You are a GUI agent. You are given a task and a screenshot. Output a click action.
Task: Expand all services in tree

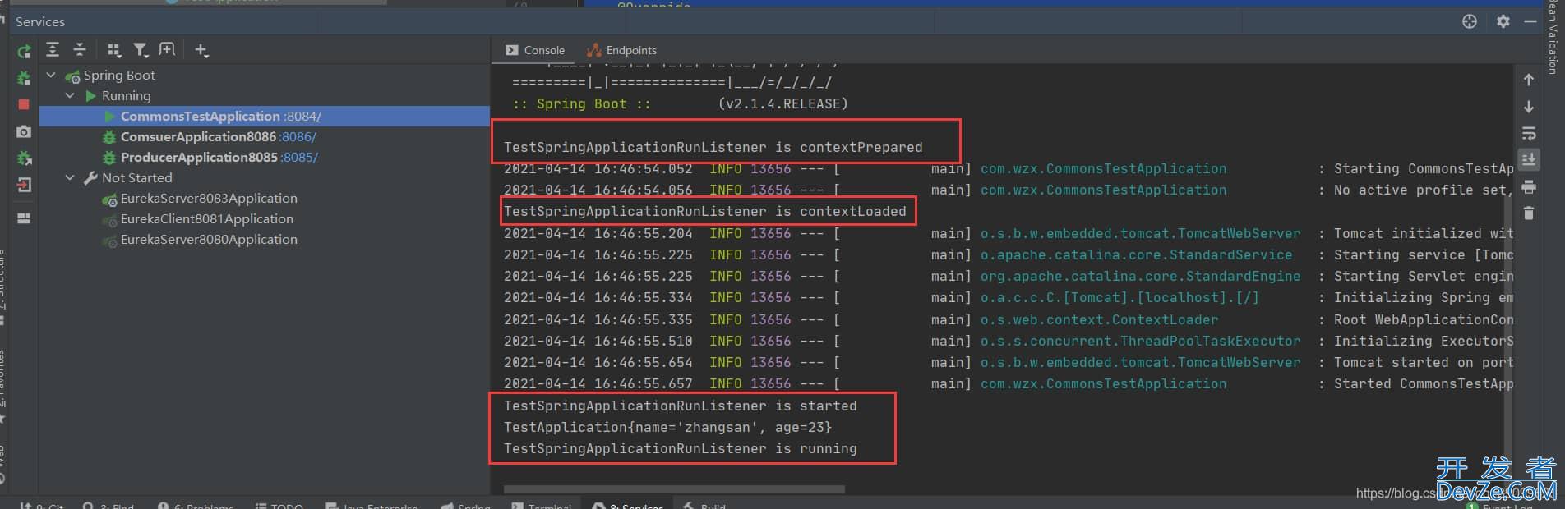(53, 50)
